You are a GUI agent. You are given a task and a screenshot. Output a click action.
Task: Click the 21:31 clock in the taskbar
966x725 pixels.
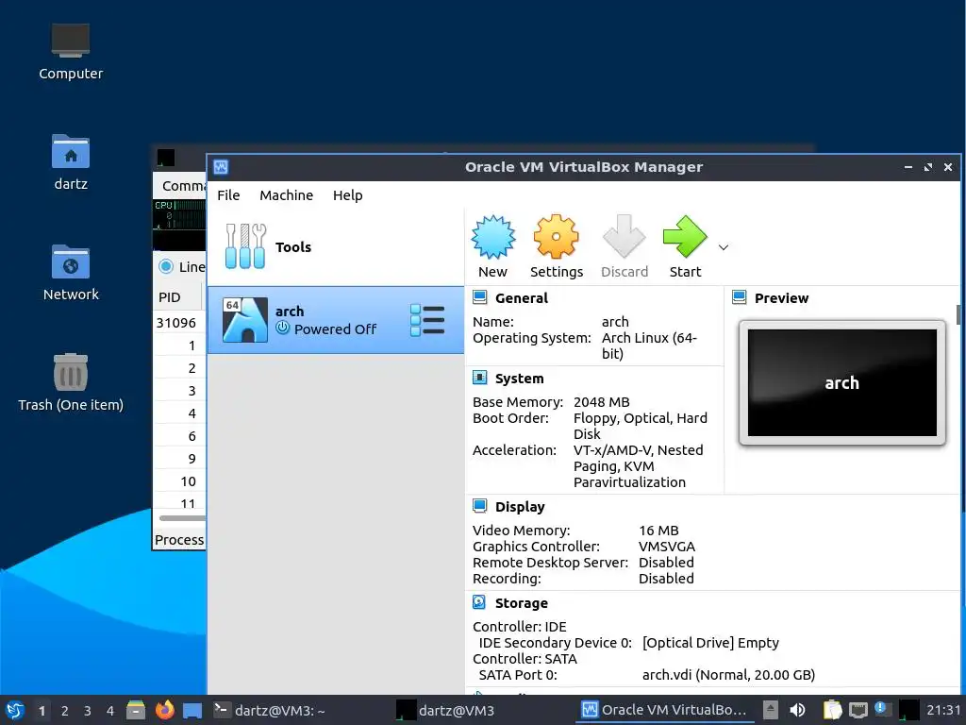point(943,710)
